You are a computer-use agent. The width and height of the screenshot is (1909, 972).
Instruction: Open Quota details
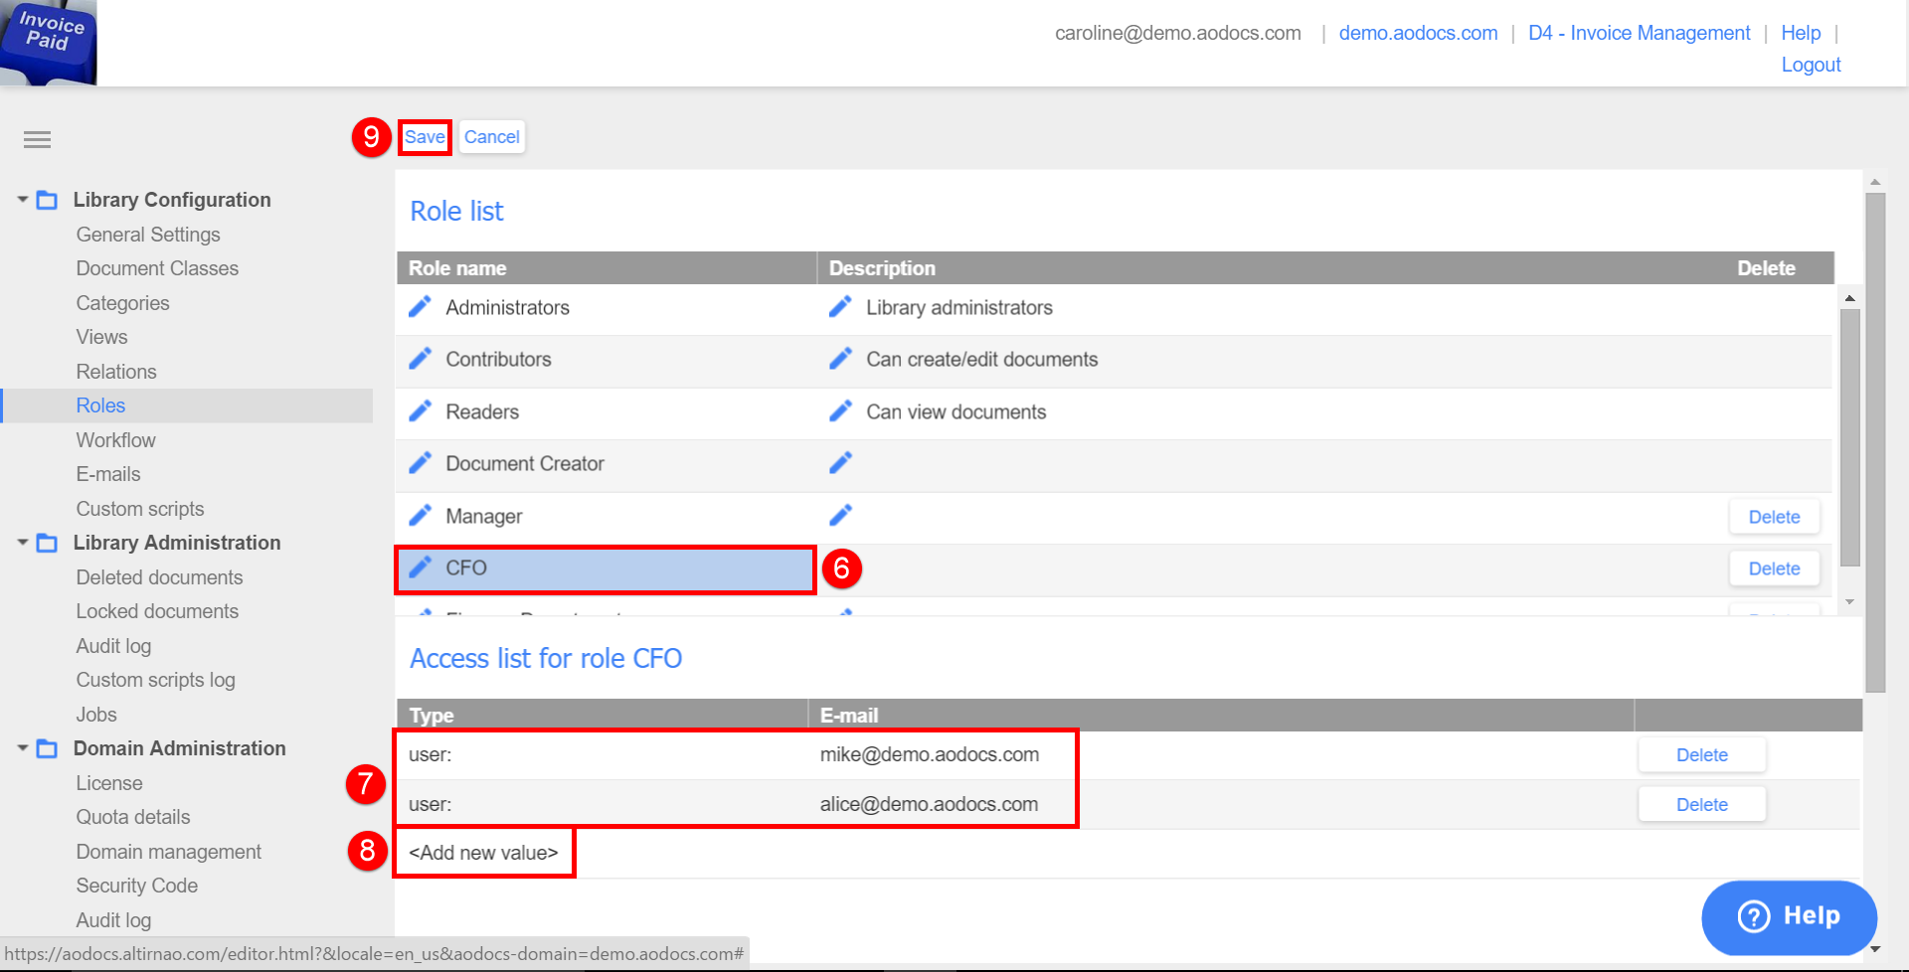click(133, 817)
